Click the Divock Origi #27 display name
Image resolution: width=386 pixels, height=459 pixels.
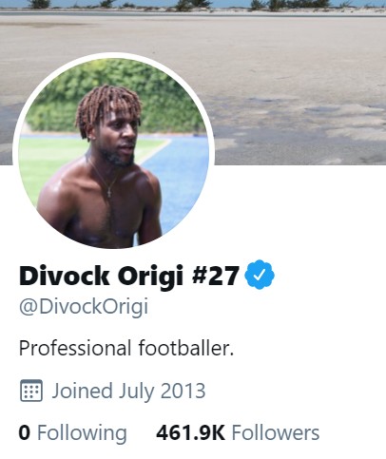coord(128,276)
